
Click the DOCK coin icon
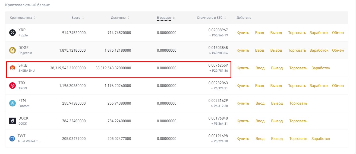click(x=13, y=121)
